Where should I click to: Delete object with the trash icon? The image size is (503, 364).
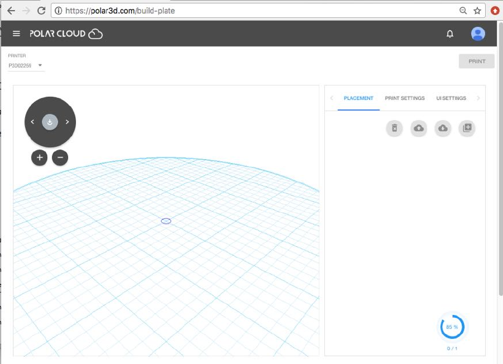click(x=394, y=128)
